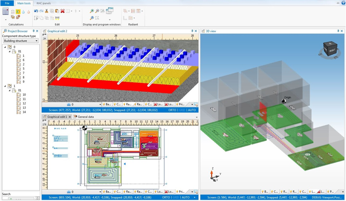346x201 pixels.
Task: Click the Cut scissors icon
Action: (47, 11)
